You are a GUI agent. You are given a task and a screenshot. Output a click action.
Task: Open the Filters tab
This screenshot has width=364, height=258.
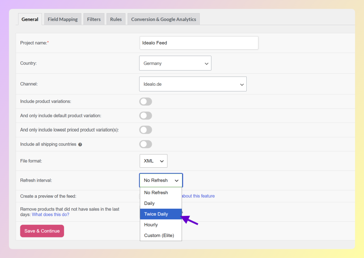(94, 19)
